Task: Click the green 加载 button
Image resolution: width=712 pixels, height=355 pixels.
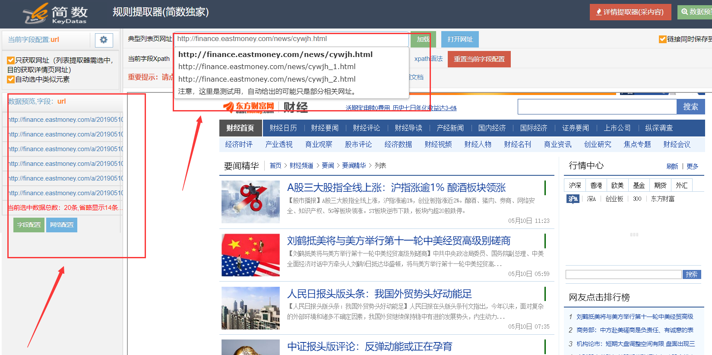Action: [x=423, y=39]
